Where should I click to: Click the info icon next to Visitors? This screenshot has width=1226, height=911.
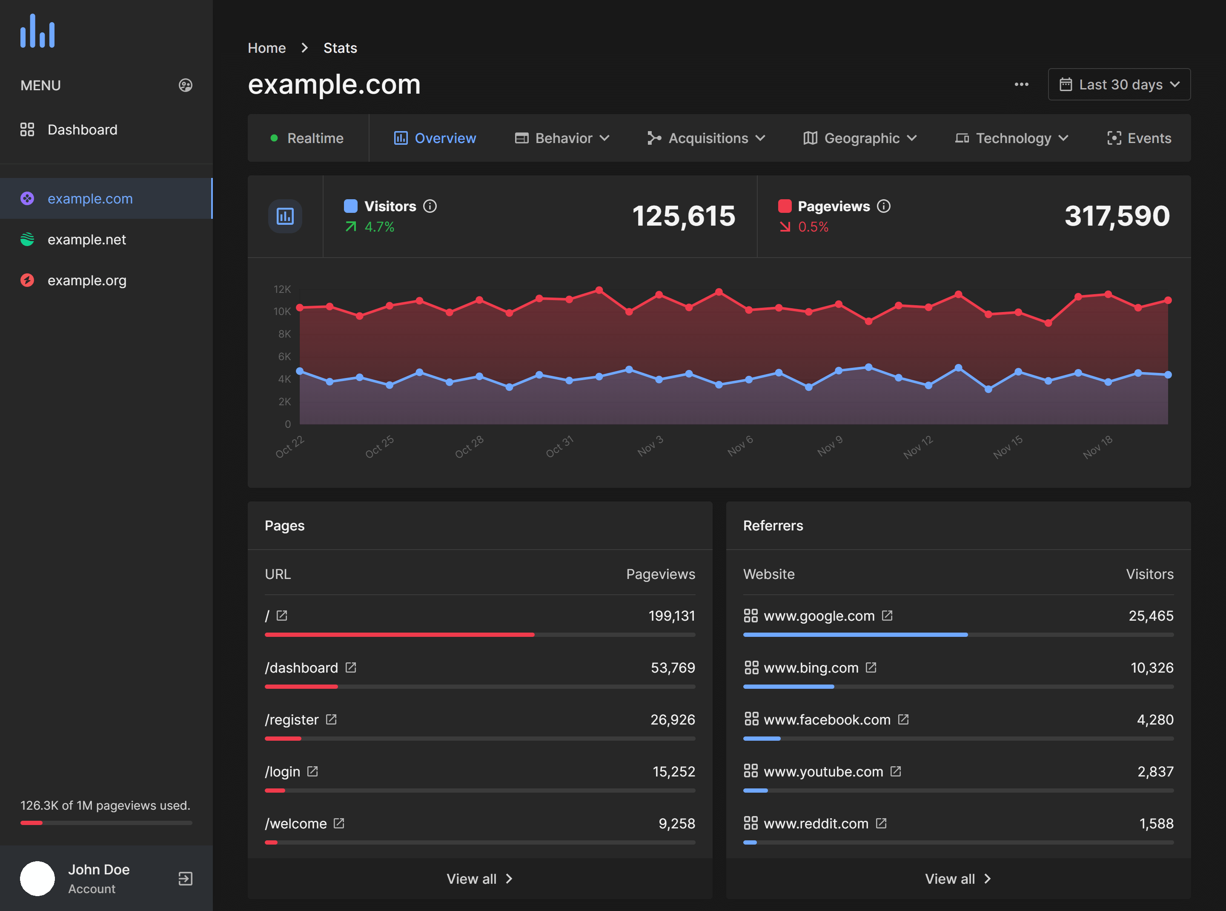430,206
